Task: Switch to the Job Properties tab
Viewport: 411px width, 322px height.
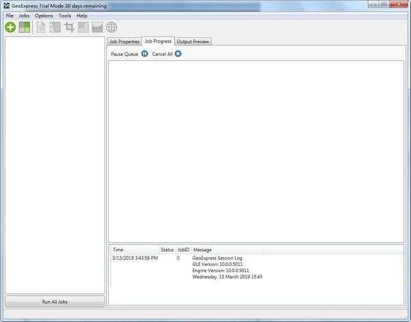Action: pos(125,42)
